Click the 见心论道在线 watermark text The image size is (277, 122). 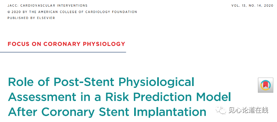(249, 110)
